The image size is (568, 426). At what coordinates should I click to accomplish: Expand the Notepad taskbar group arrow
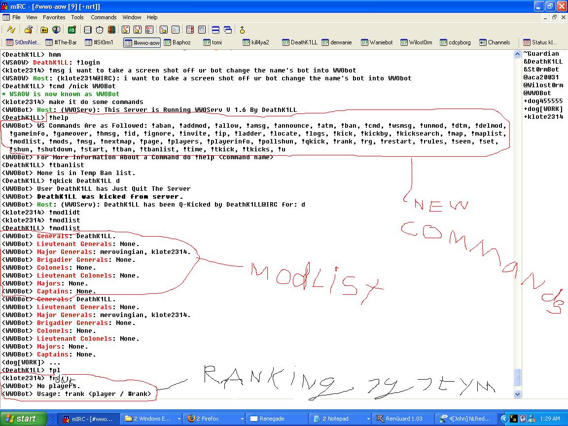366,419
